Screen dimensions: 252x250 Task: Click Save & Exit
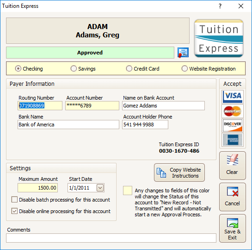click(233, 228)
